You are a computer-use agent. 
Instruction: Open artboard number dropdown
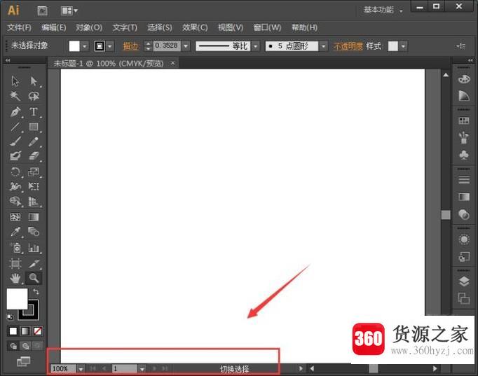point(142,369)
